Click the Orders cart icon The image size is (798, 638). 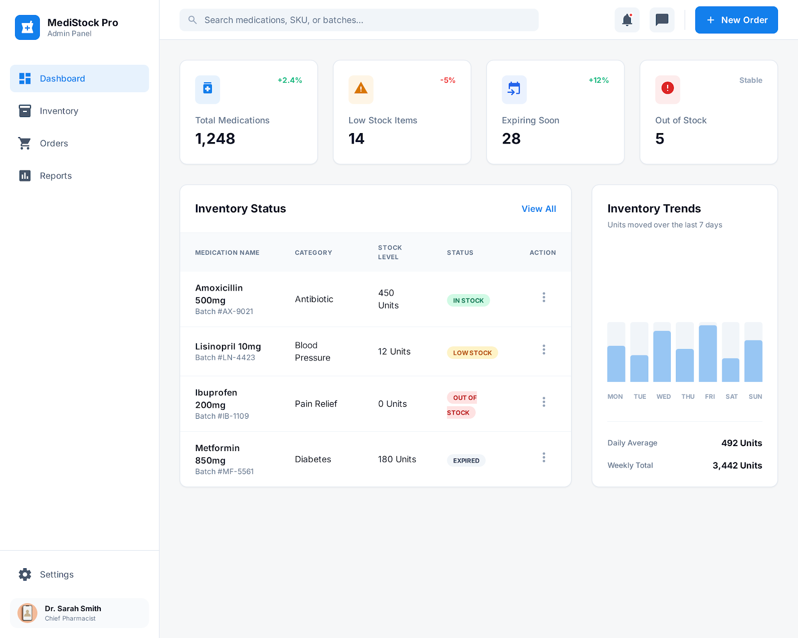pos(24,143)
